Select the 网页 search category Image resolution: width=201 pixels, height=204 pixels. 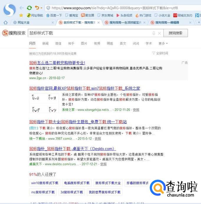point(32,43)
